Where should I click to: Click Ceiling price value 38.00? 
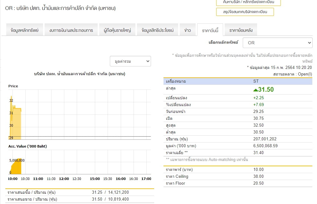[258, 176]
